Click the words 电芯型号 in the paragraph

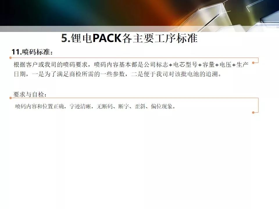[185, 64]
